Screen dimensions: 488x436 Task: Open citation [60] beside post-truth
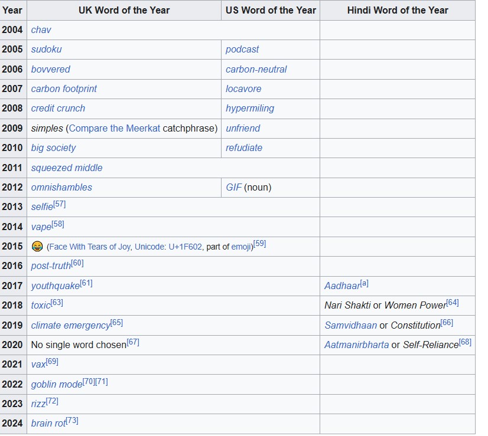pyautogui.click(x=77, y=263)
